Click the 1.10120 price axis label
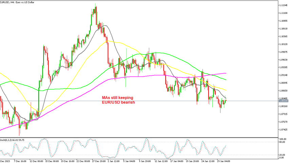The image size is (289, 164). click(284, 44)
